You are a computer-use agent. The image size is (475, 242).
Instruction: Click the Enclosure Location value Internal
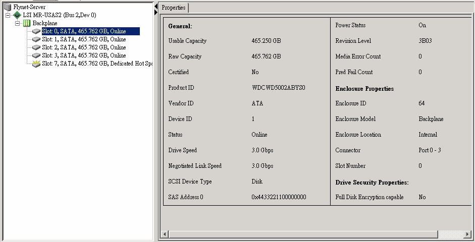point(428,135)
